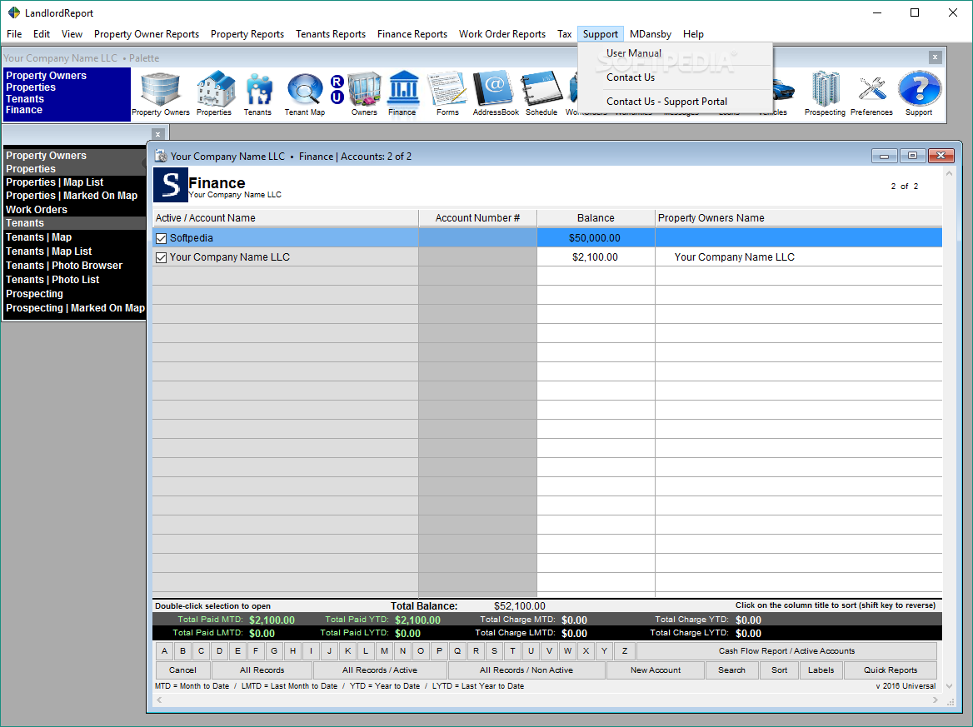Open Cash Flow Report / Active Accounts
Image resolution: width=973 pixels, height=727 pixels.
[787, 650]
